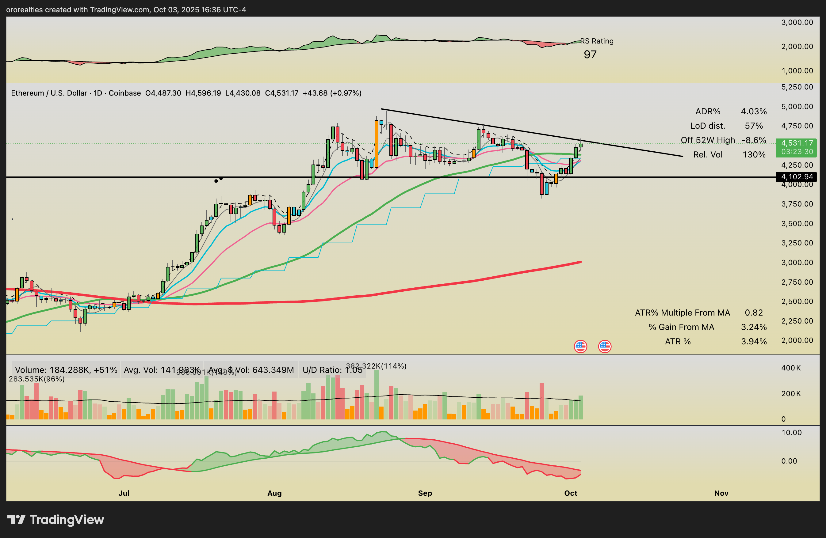Image resolution: width=826 pixels, height=538 pixels.
Task: Click the left US flag event icon
Action: (580, 346)
